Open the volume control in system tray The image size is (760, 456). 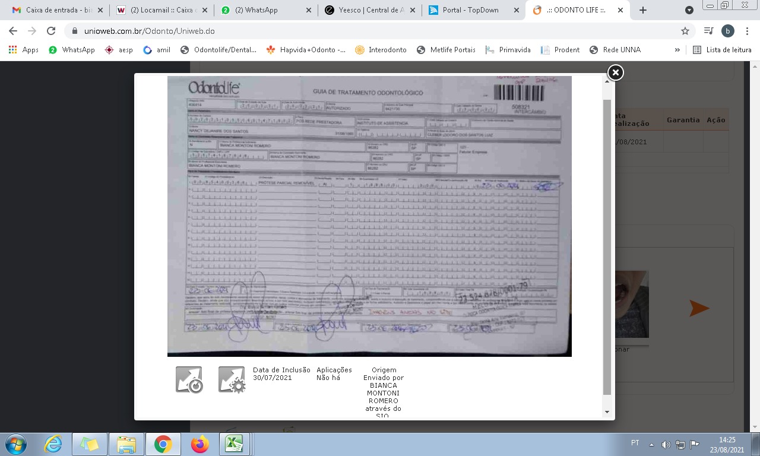coord(666,444)
